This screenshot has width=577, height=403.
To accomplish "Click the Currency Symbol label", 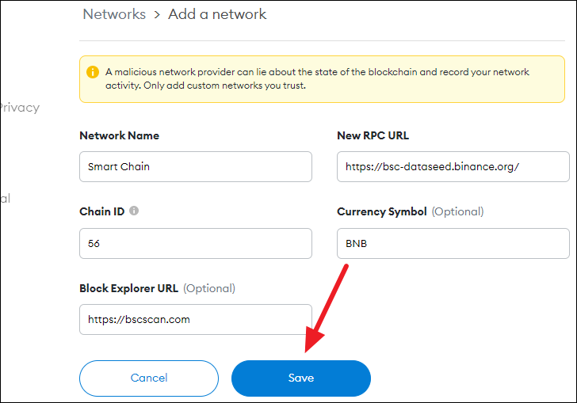I will click(381, 211).
